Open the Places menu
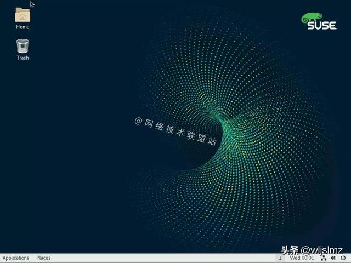This screenshot has width=351, height=263. coord(43,258)
